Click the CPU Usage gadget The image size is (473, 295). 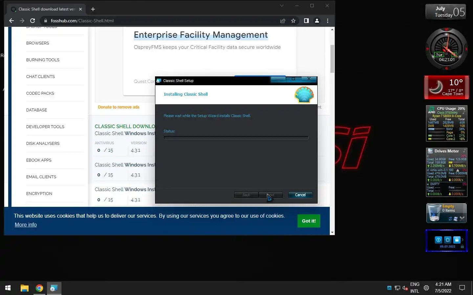[x=447, y=123]
